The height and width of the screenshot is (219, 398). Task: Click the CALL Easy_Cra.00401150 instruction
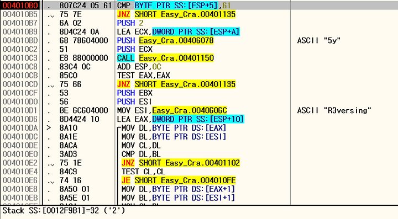coord(165,58)
